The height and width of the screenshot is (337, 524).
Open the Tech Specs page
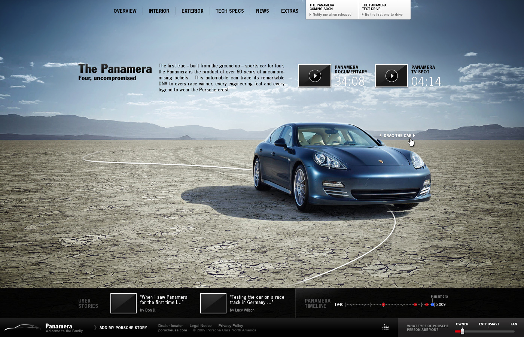point(230,11)
